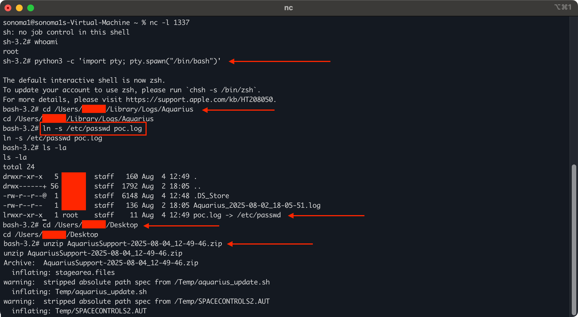Image resolution: width=578 pixels, height=317 pixels.
Task: Click the Aquarius_2025-08-02_18-05-51.log filename
Action: (257, 205)
